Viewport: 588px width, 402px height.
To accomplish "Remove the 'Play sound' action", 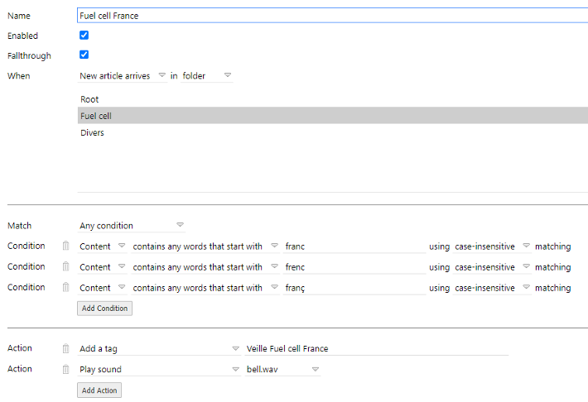I will [65, 369].
